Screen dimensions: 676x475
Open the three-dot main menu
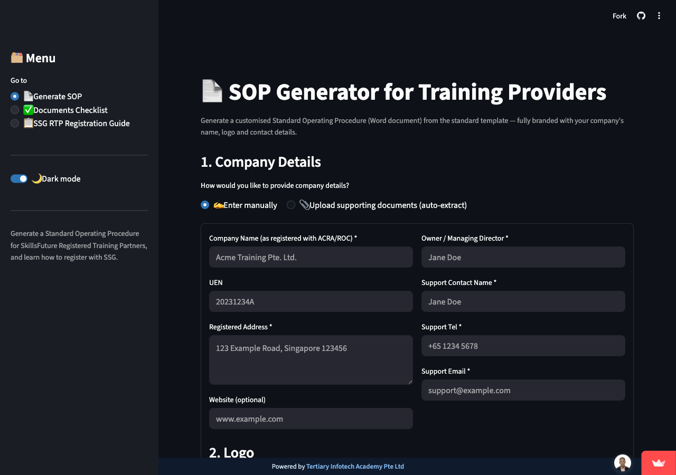(659, 16)
